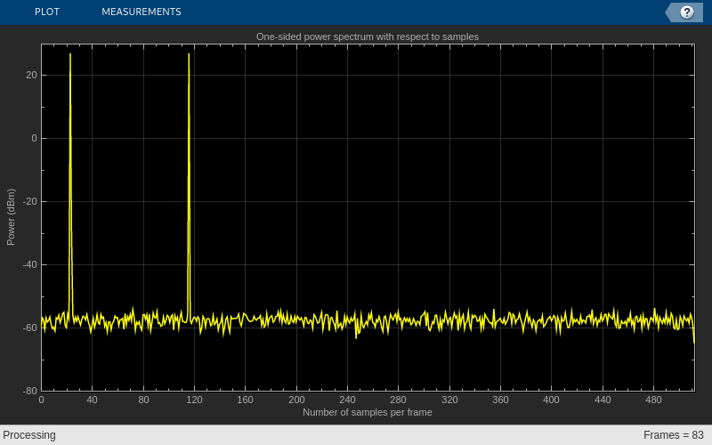Click the y-axis tick label 20
Screen dimensions: 712x445
(31, 75)
